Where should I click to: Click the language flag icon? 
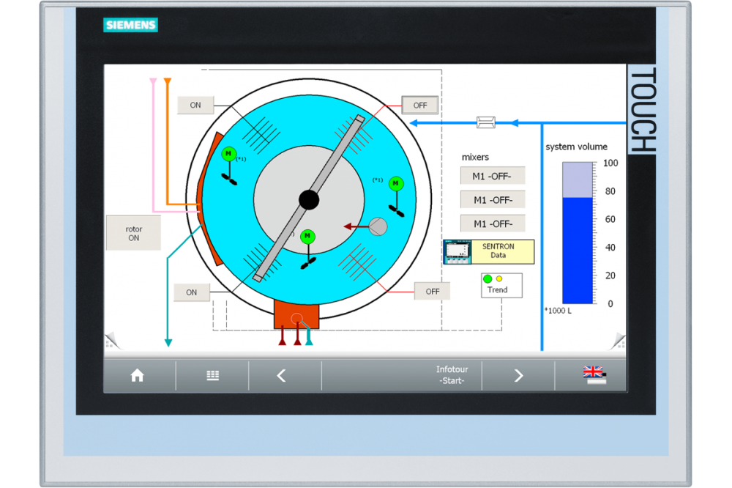tap(594, 375)
